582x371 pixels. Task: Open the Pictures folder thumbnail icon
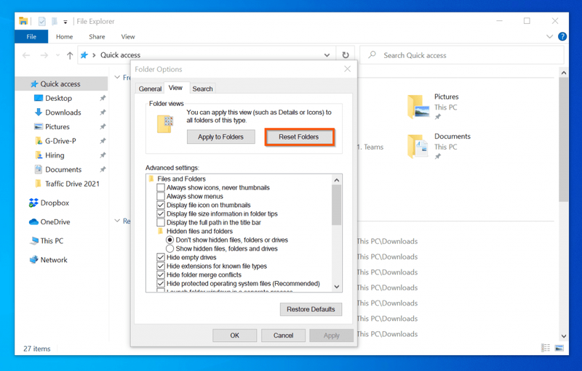click(x=418, y=107)
